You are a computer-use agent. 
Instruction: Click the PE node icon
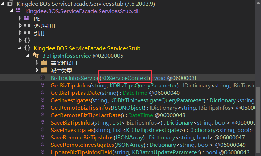click(26, 18)
